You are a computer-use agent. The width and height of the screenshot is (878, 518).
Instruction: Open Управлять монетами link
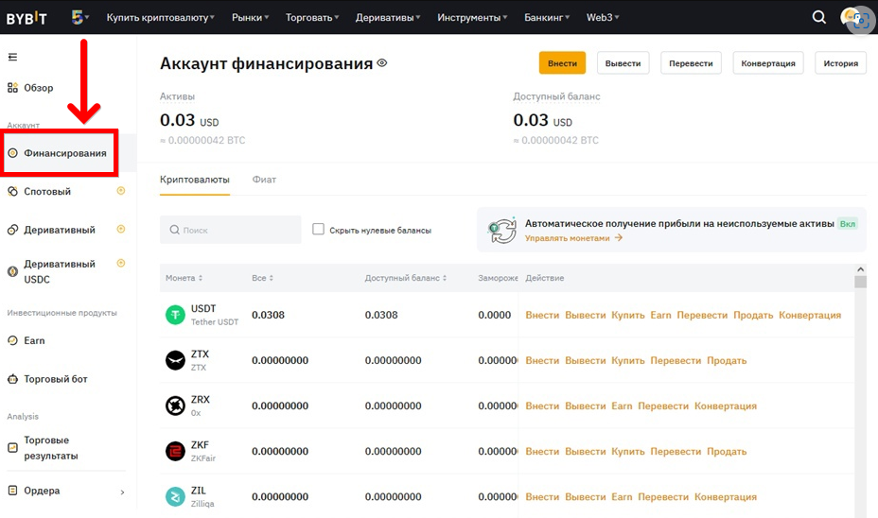point(573,238)
